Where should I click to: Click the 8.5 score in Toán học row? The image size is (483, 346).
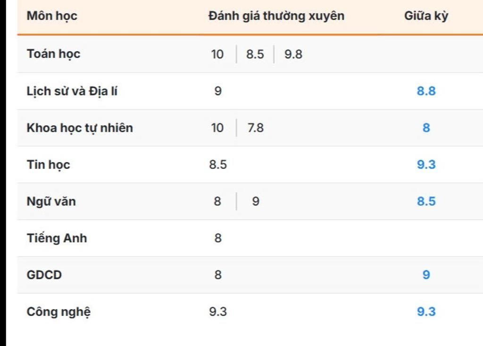pos(255,54)
